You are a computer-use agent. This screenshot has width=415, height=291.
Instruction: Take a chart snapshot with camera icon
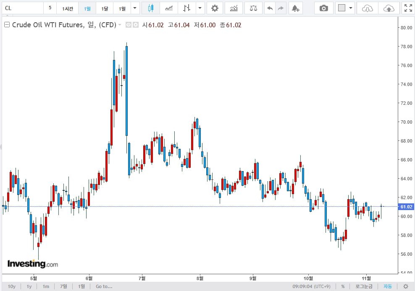(323, 8)
